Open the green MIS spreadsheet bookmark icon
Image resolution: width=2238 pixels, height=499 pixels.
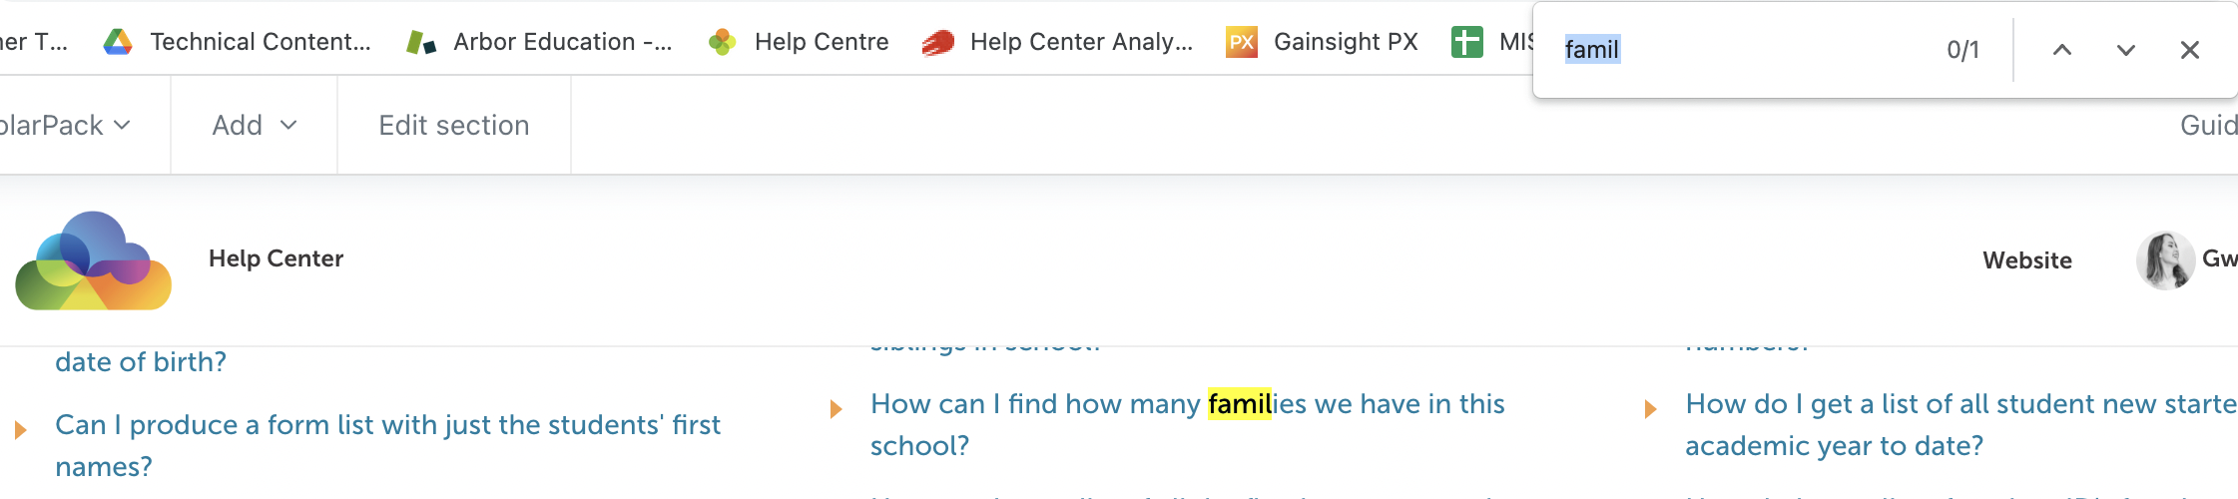coord(1466,42)
